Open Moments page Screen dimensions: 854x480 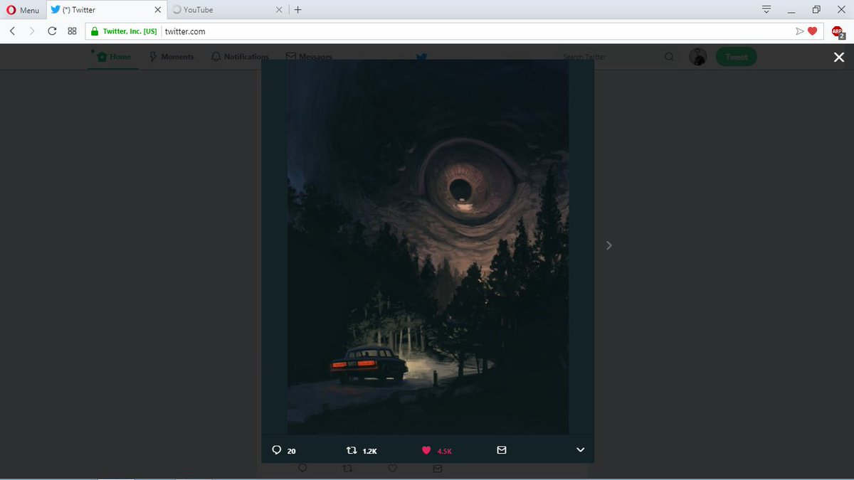[x=172, y=57]
